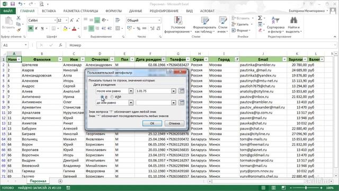
Task: Click the autofilter dialog help (?) button
Action: pyautogui.click(x=170, y=72)
